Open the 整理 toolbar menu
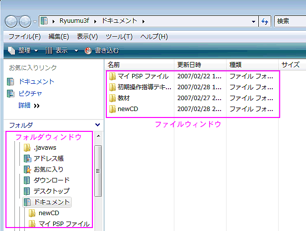 coord(23,51)
